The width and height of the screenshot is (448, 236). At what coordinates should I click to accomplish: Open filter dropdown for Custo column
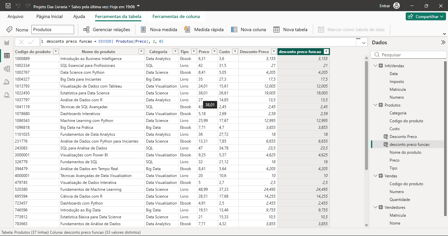click(x=235, y=51)
